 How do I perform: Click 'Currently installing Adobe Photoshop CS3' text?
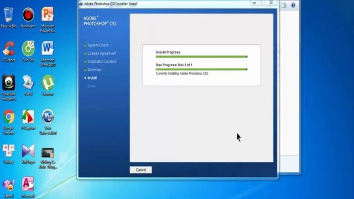tap(182, 74)
